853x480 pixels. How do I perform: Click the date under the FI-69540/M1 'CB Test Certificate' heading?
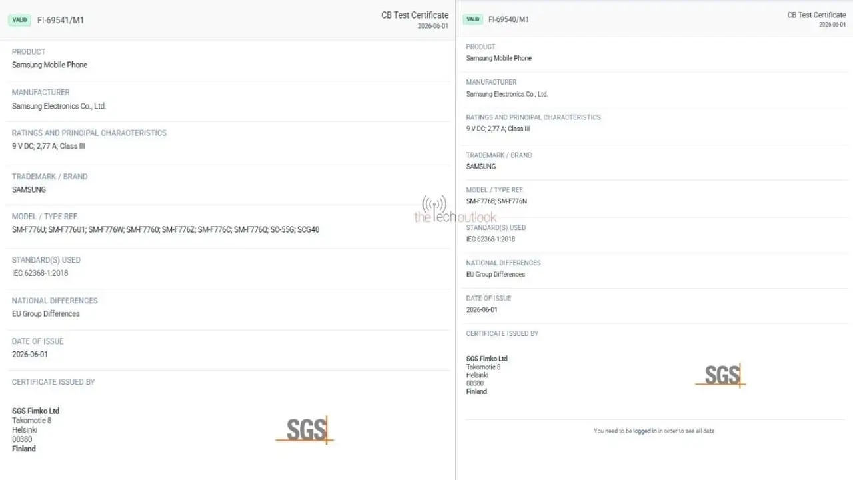pos(832,25)
